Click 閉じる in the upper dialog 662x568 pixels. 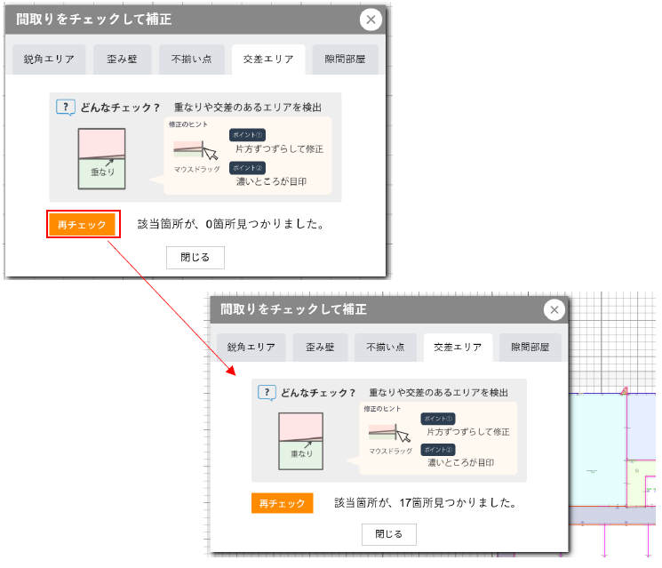[x=195, y=257]
